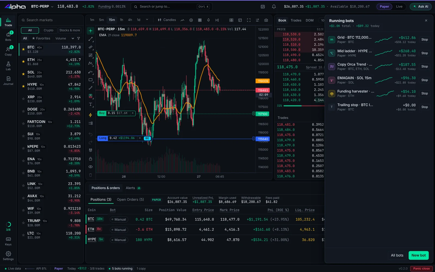Select the trend line drawing tool
This screenshot has width=435, height=272.
coord(91,39)
